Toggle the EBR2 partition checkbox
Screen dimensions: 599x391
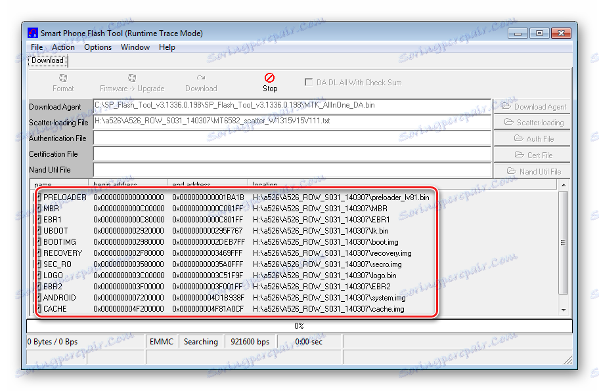pos(39,287)
